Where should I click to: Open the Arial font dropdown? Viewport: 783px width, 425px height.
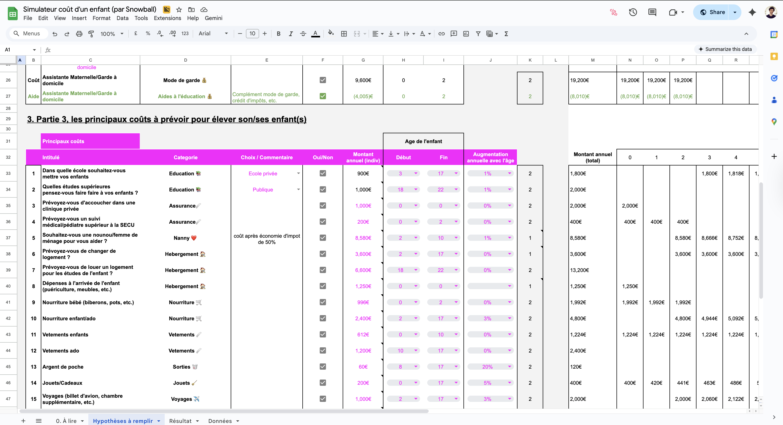213,34
